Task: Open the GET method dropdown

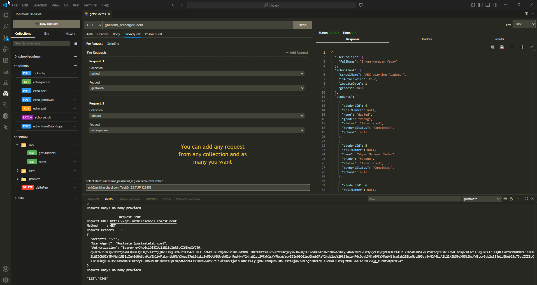Action: 94,25
